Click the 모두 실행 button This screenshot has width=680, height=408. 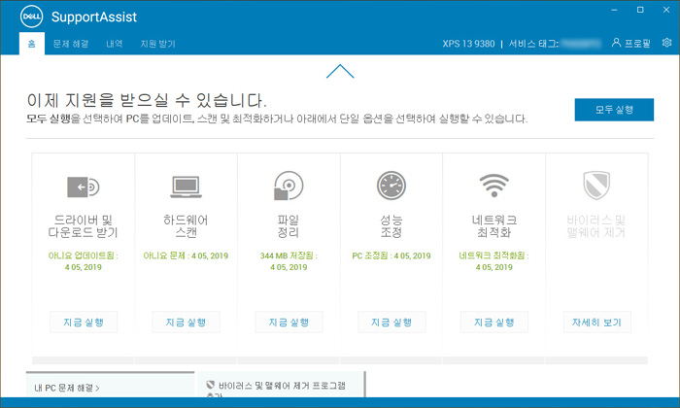[x=614, y=110]
